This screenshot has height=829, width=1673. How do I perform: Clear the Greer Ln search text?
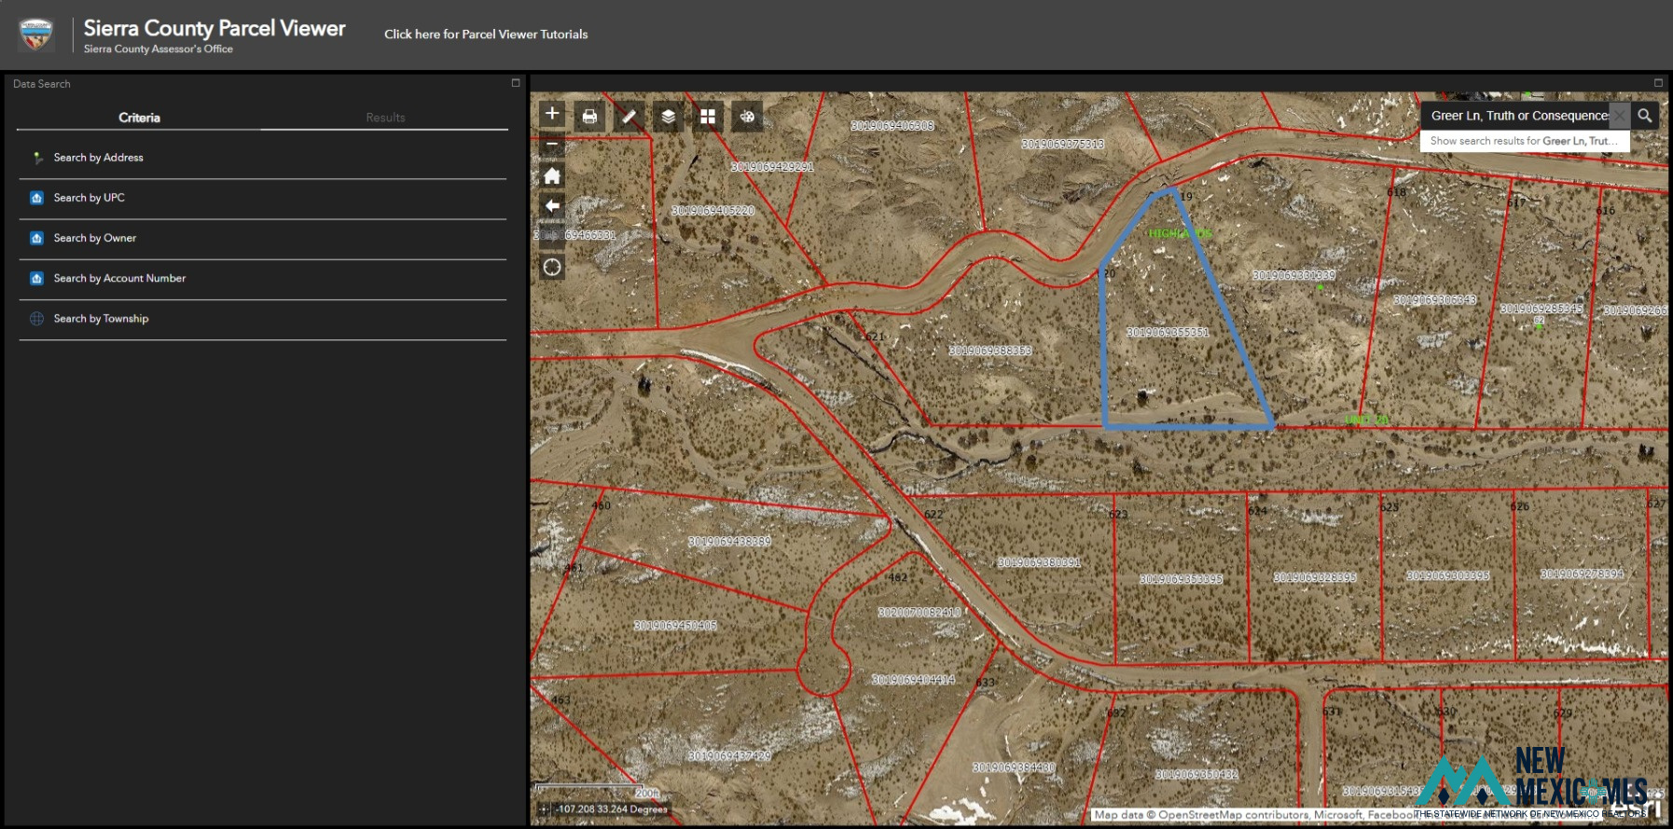(x=1621, y=116)
